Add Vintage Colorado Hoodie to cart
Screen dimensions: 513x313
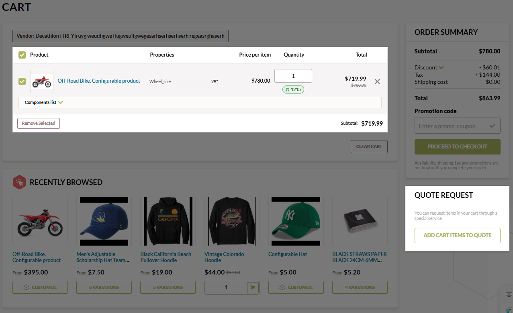[253, 287]
